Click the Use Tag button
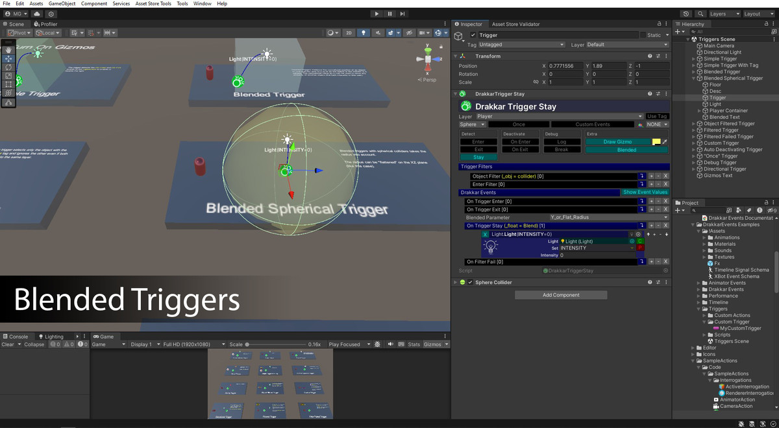Screen dimensions: 779x428 tap(657, 116)
